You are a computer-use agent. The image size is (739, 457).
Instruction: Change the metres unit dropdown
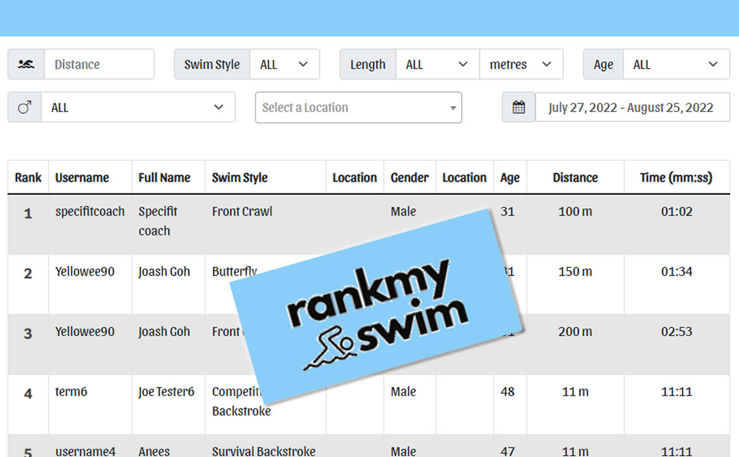(521, 64)
